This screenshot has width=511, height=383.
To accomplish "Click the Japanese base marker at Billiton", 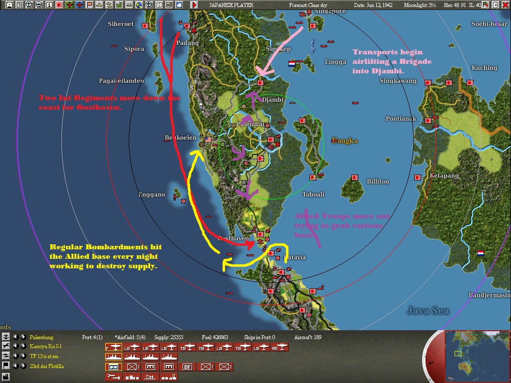I will point(355,178).
